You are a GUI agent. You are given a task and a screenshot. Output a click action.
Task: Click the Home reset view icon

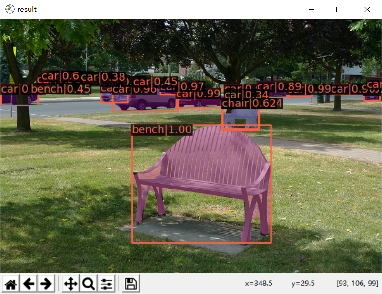click(x=11, y=284)
